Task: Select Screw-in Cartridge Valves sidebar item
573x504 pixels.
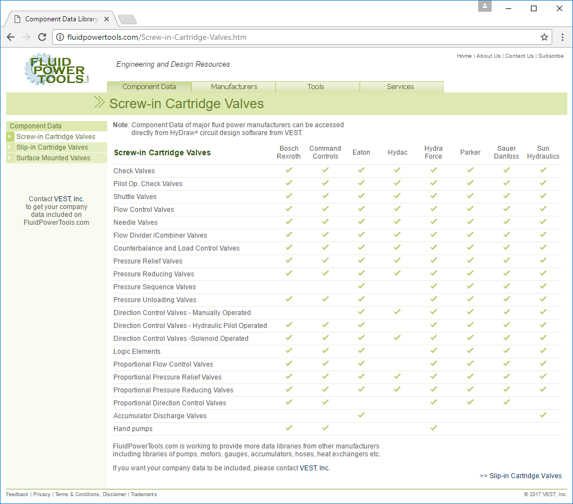Action: tap(56, 137)
